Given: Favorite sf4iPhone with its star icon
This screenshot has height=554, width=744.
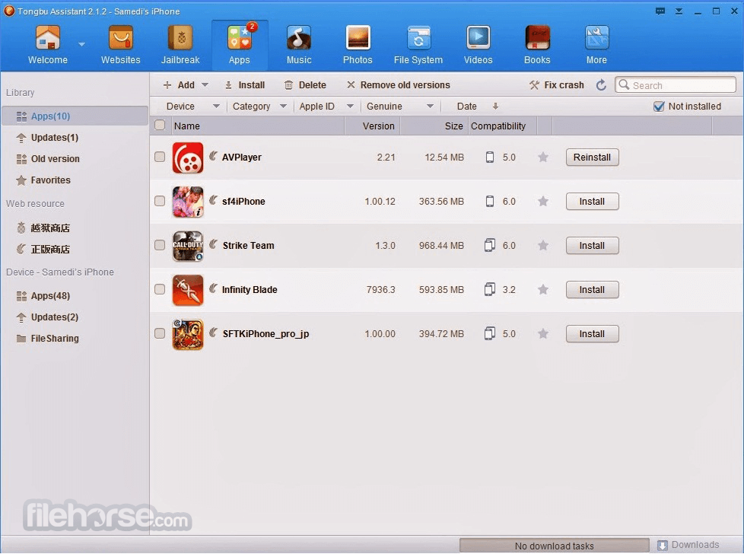Looking at the screenshot, I should 543,202.
